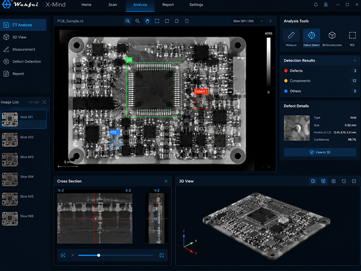Switch to the Report tab in top bar
Viewport: 361px width, 271px height.
click(168, 5)
